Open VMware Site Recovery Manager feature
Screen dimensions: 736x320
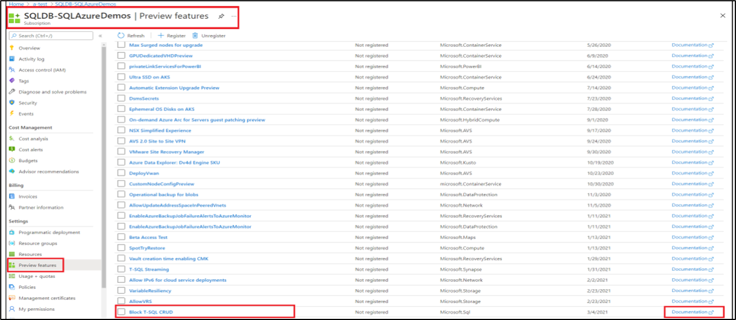tap(166, 152)
